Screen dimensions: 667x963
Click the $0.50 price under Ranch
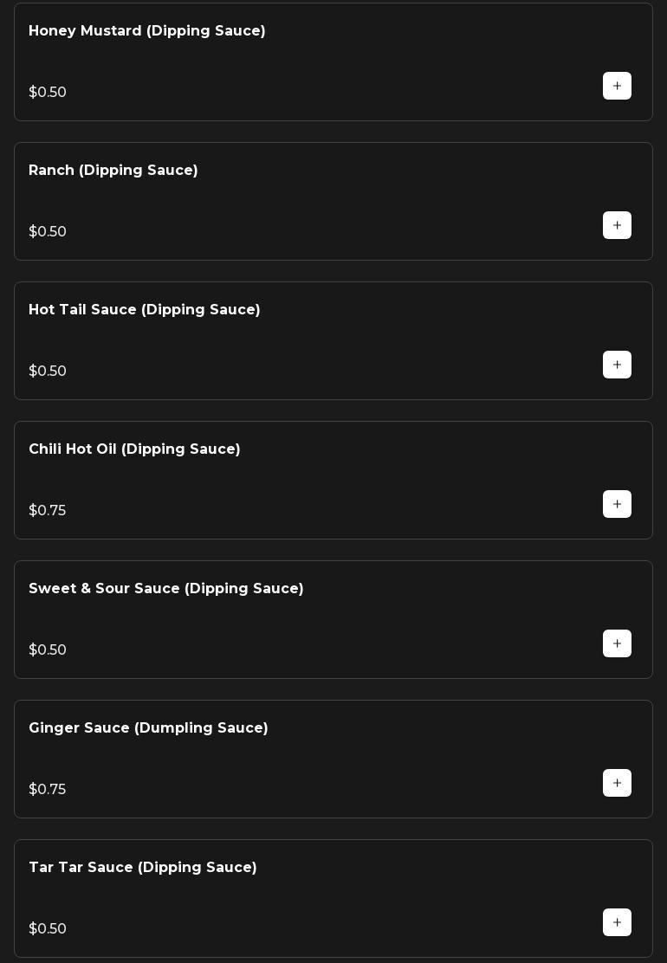48,232
